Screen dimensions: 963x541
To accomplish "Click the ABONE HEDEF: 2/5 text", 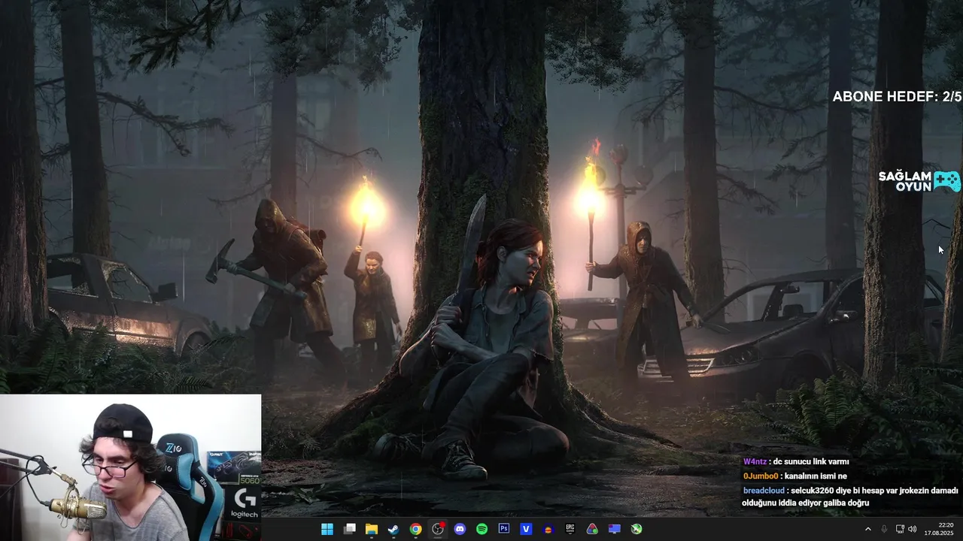I will 897,96.
